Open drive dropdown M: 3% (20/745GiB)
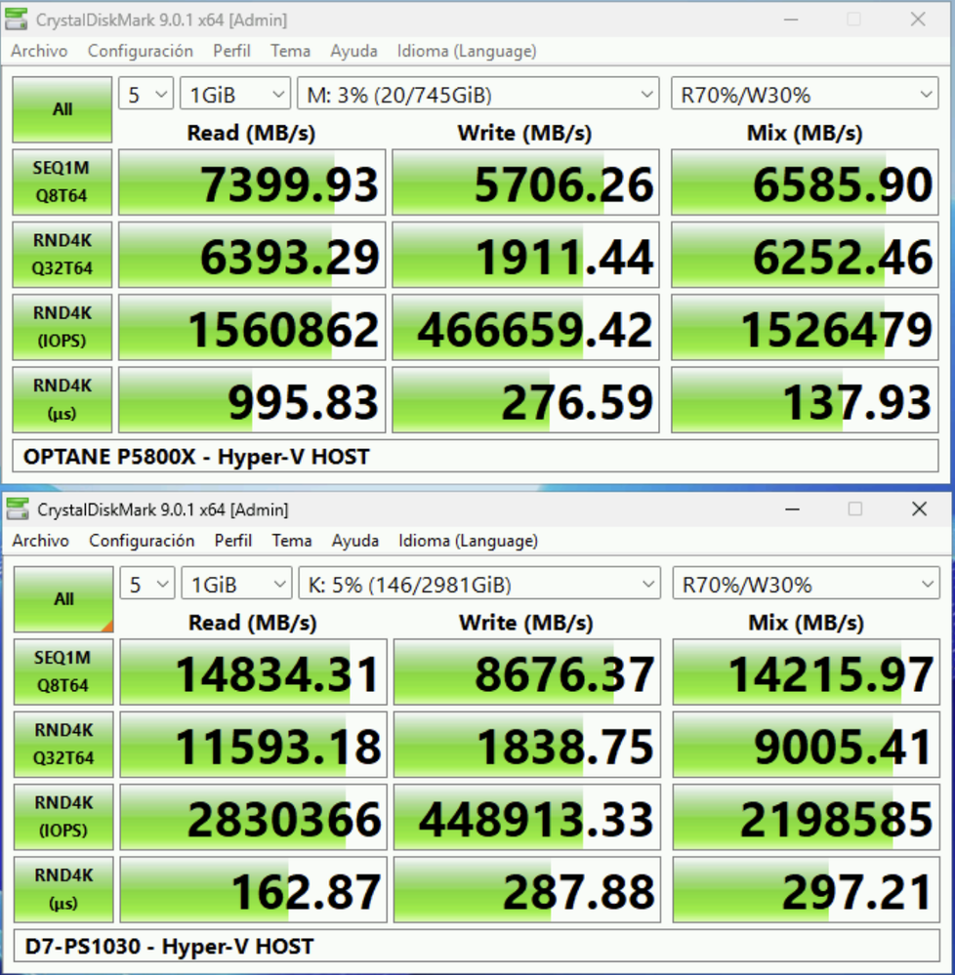The height and width of the screenshot is (975, 955). point(477,95)
